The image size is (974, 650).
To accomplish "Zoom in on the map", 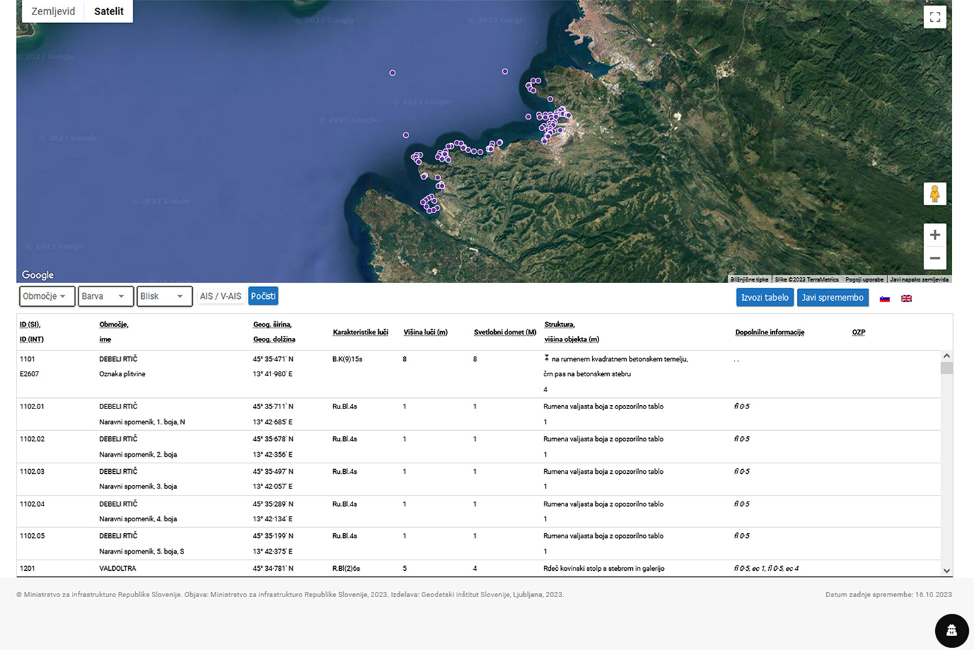I will pyautogui.click(x=934, y=235).
